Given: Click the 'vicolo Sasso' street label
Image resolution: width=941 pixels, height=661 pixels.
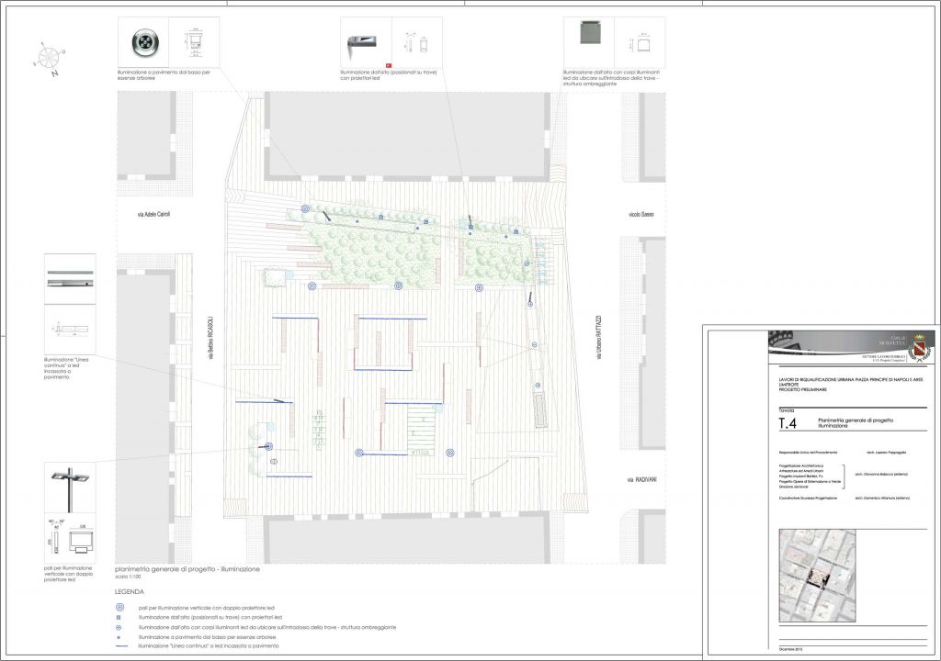Looking at the screenshot, I should click(x=641, y=215).
